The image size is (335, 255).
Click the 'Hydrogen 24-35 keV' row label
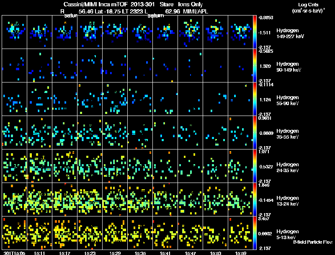pyautogui.click(x=288, y=167)
